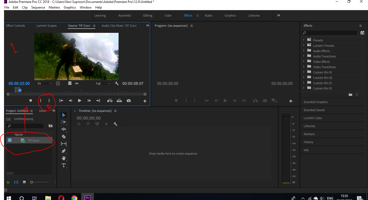Select the Razor tool
The width and height of the screenshot is (368, 200).
(x=64, y=136)
